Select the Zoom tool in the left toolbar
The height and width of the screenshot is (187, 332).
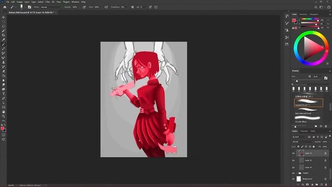4,116
